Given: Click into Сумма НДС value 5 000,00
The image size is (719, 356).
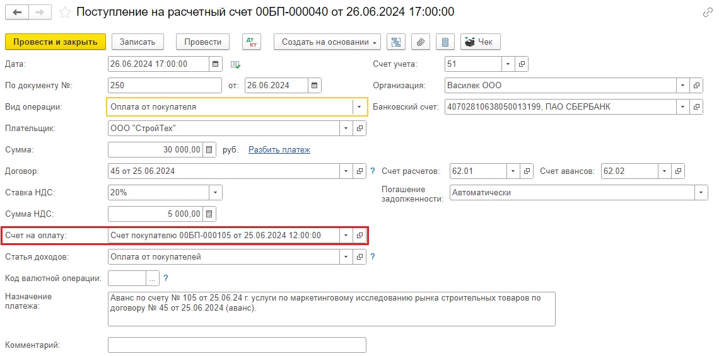Looking at the screenshot, I should pos(155,214).
